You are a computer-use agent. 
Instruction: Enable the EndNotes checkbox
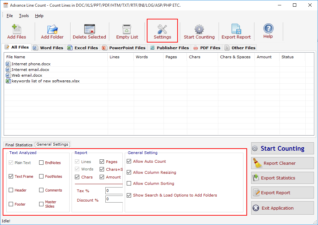pos(41,163)
